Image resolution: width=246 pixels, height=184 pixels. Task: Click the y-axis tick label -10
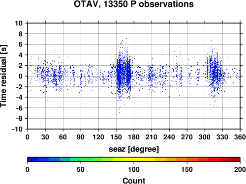(17, 129)
